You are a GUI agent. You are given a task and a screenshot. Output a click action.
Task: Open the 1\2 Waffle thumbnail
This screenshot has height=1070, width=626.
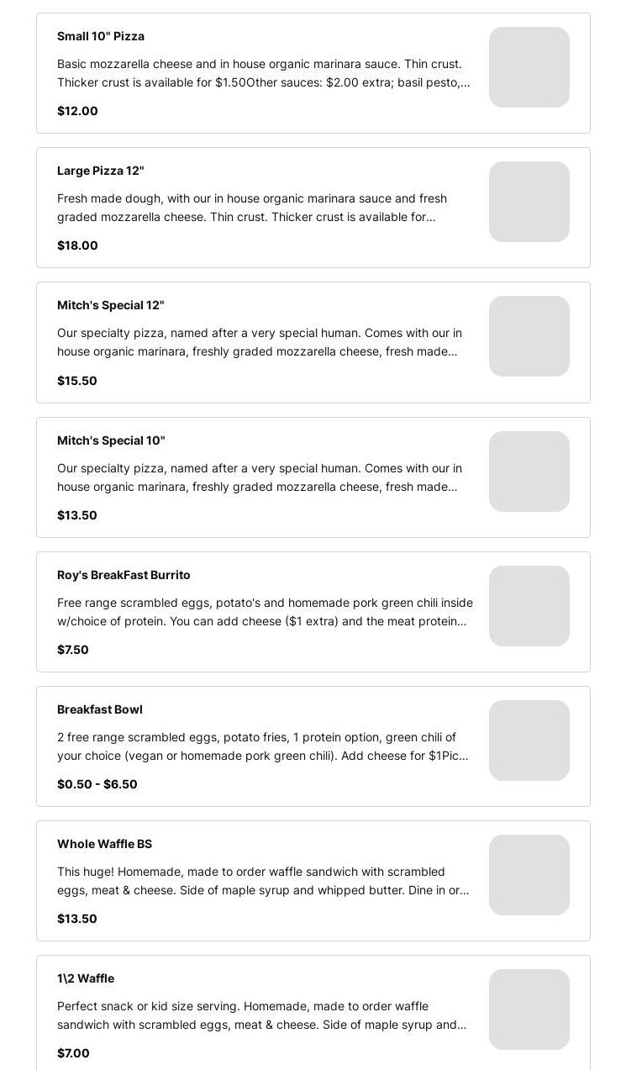point(529,1009)
